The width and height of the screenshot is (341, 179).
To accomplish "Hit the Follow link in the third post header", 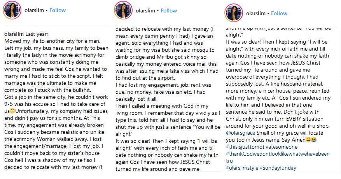I will [x=279, y=13].
